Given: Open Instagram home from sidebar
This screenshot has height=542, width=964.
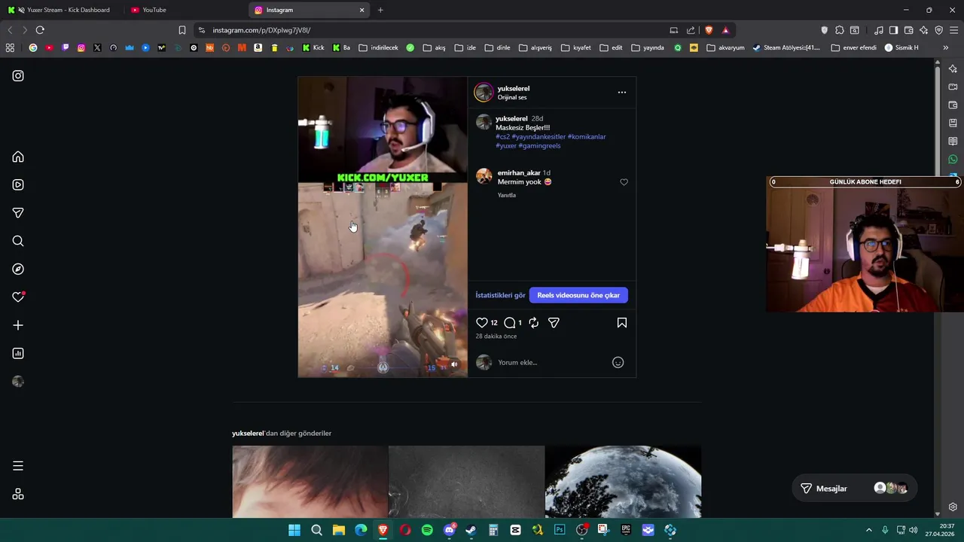Looking at the screenshot, I should 18,157.
